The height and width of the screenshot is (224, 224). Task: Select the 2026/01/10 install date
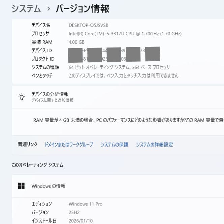(81, 221)
